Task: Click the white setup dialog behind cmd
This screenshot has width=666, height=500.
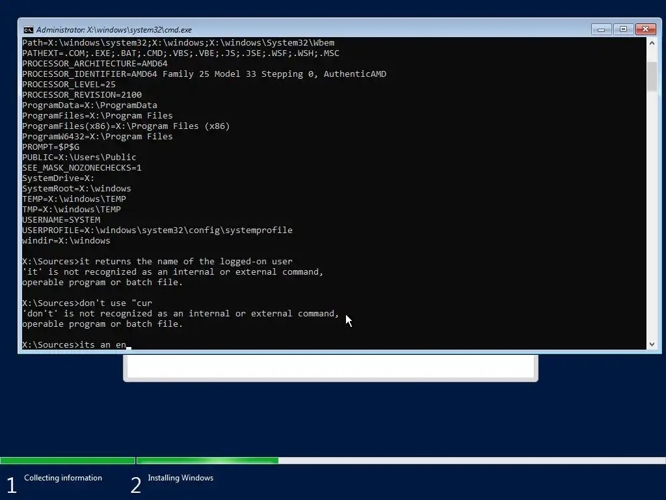Action: point(330,367)
